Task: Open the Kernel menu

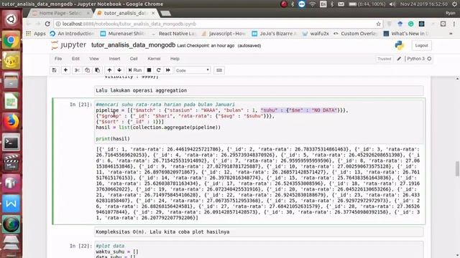Action: point(154,59)
